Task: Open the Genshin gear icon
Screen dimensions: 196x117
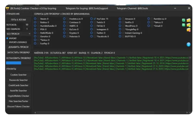Action: pyautogui.click(x=35, y=36)
